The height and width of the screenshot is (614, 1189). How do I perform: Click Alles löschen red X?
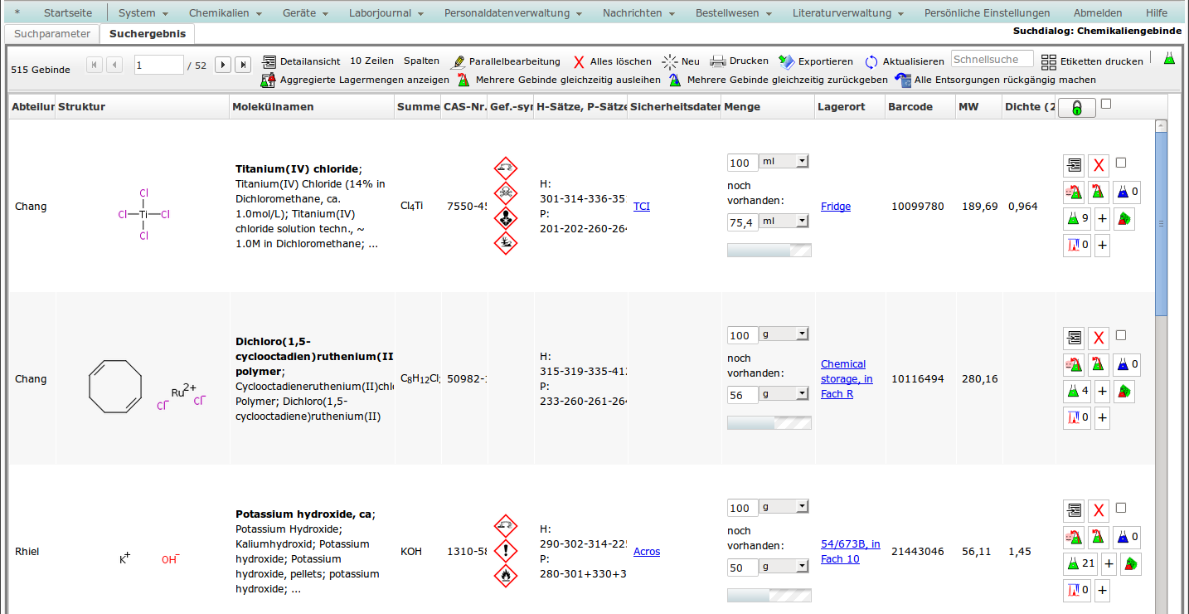coord(579,61)
